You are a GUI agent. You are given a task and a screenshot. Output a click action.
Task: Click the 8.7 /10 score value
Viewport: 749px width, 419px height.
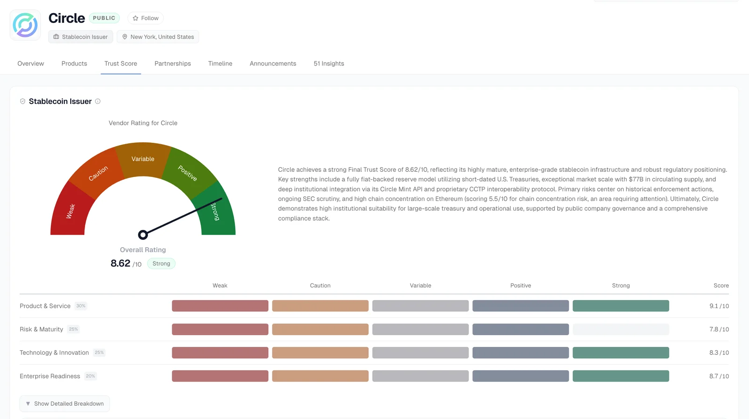click(x=719, y=376)
